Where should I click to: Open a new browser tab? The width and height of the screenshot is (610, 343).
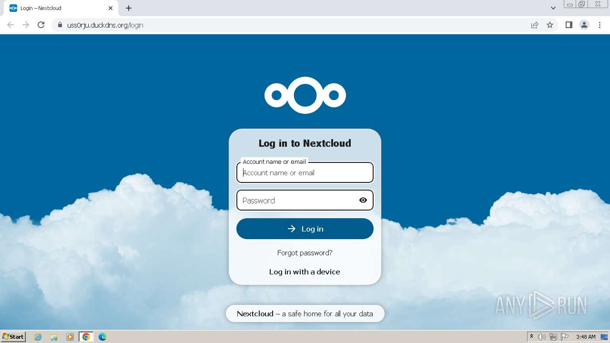click(129, 8)
